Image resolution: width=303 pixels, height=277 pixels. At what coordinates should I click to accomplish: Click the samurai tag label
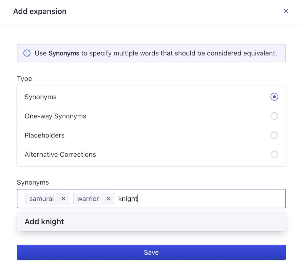pos(41,199)
